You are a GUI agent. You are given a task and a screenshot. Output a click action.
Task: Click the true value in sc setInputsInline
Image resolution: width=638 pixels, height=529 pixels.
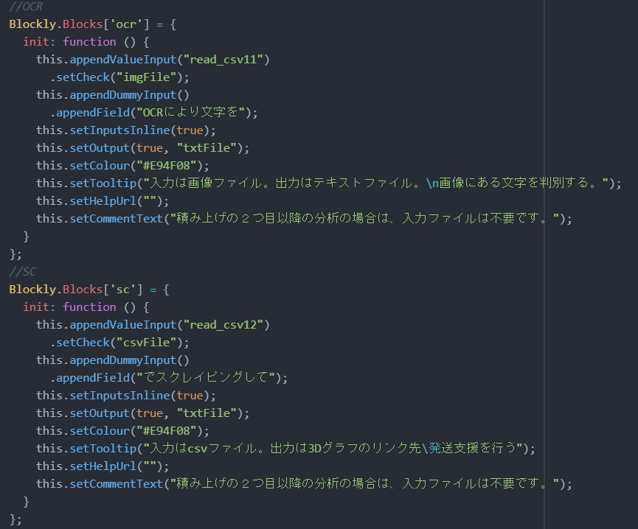point(189,396)
